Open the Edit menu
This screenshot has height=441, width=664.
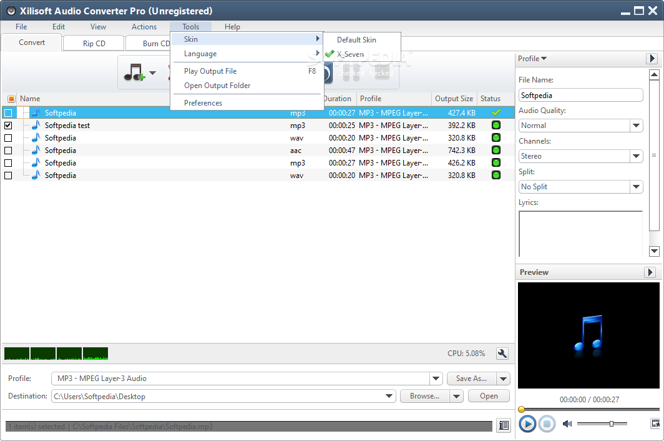click(59, 27)
